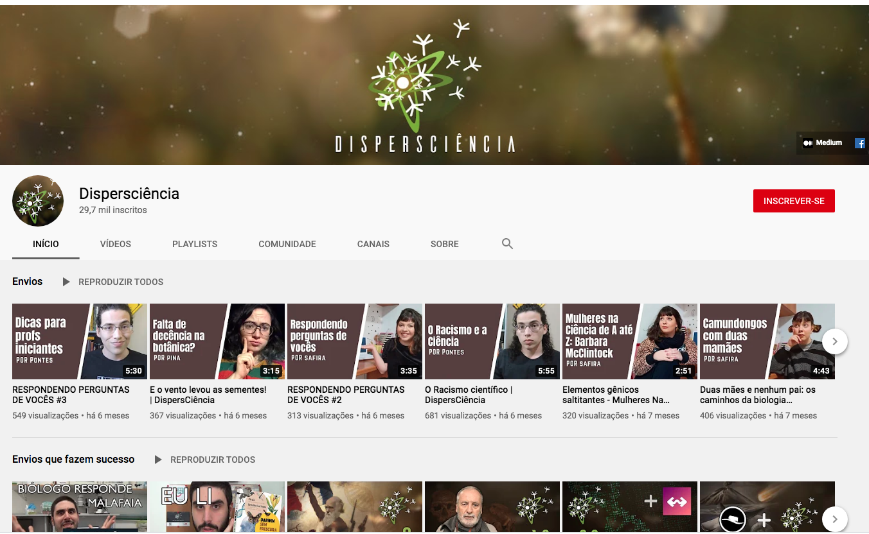Open thumbnail O Racismo e a Ciência
Viewport: 869px width, 534px height.
tap(492, 341)
